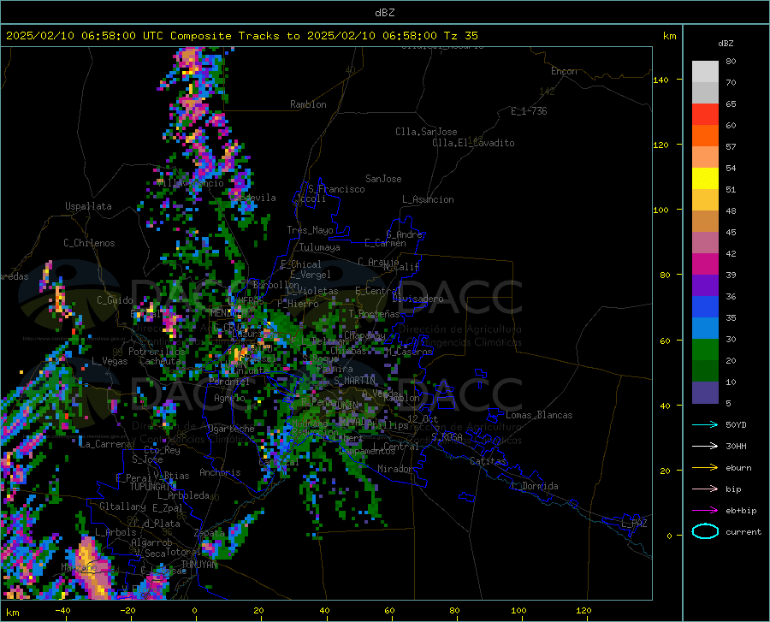Click the 45 value on color scale
This screenshot has height=622, width=770.
click(x=731, y=232)
